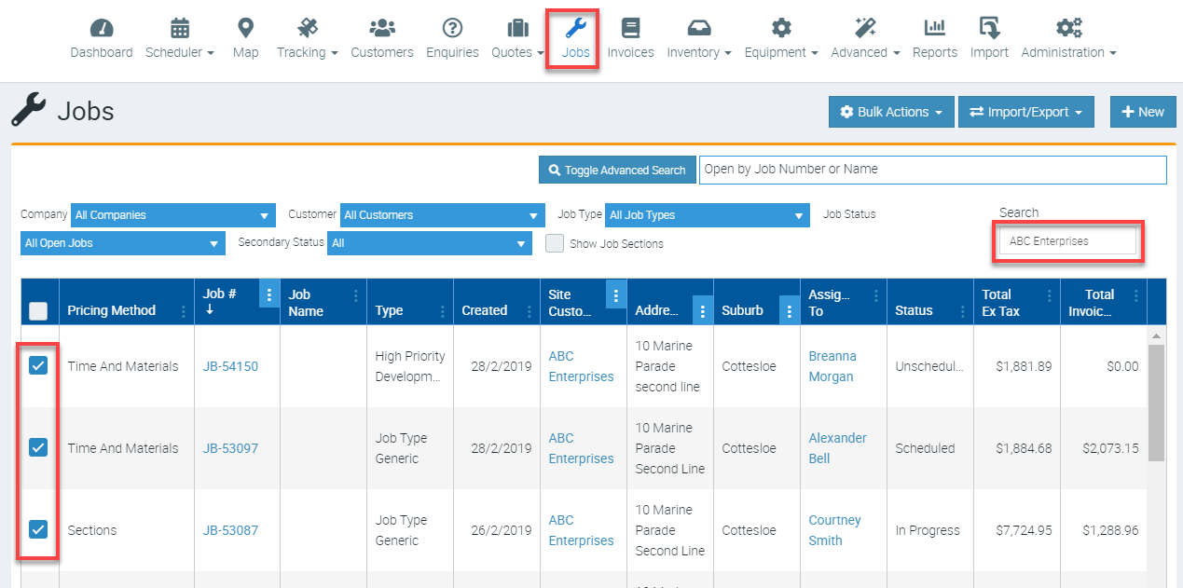Expand the Bulk Actions dropdown
Screen dimensions: 1183x588
pyautogui.click(x=890, y=112)
